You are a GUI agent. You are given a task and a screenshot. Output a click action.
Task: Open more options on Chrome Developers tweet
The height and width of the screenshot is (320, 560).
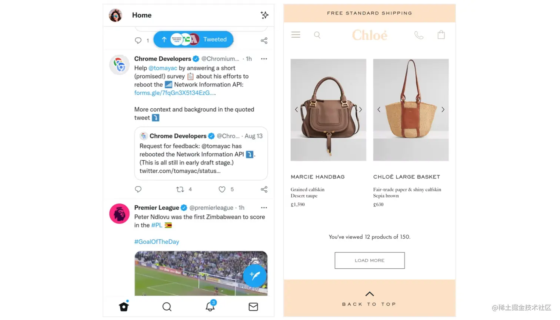click(x=264, y=59)
